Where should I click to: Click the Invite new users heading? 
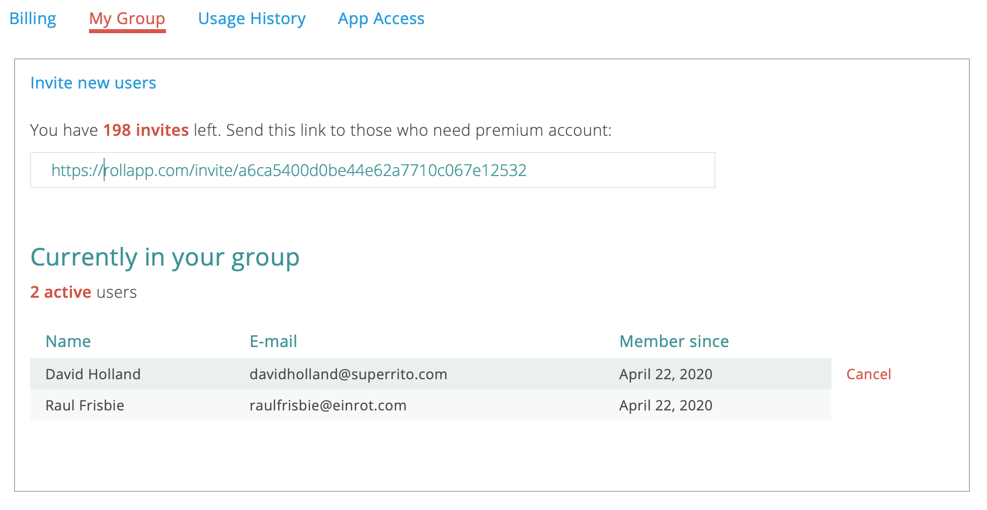pos(93,83)
